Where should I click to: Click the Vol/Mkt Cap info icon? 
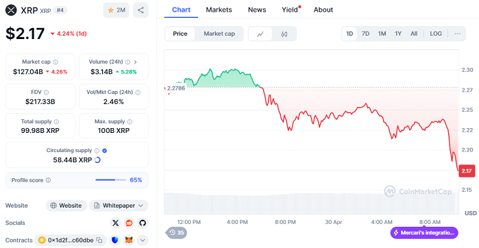(138, 92)
